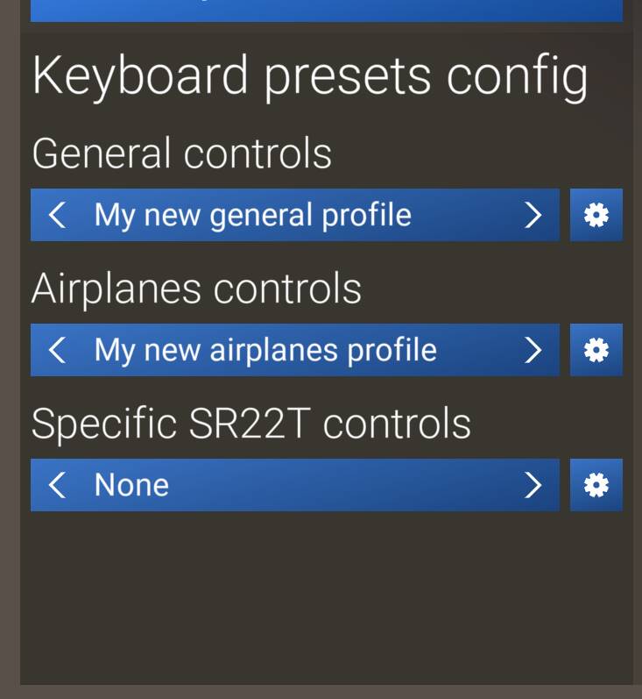Click the 'General controls' label
Screen dimensions: 642x699
tap(181, 153)
